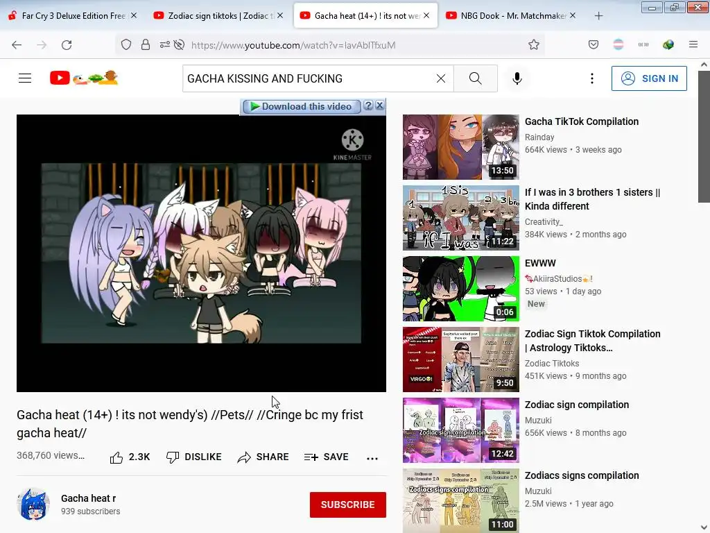Switch to Zodiac sign tiktoks tab
The width and height of the screenshot is (710, 533).
217,16
